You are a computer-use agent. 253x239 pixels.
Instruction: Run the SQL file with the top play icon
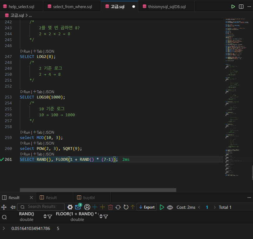click(x=233, y=7)
